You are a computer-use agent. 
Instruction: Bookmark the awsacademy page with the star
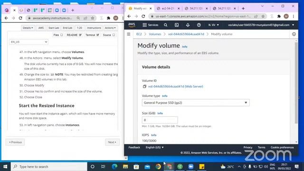[x=93, y=18]
